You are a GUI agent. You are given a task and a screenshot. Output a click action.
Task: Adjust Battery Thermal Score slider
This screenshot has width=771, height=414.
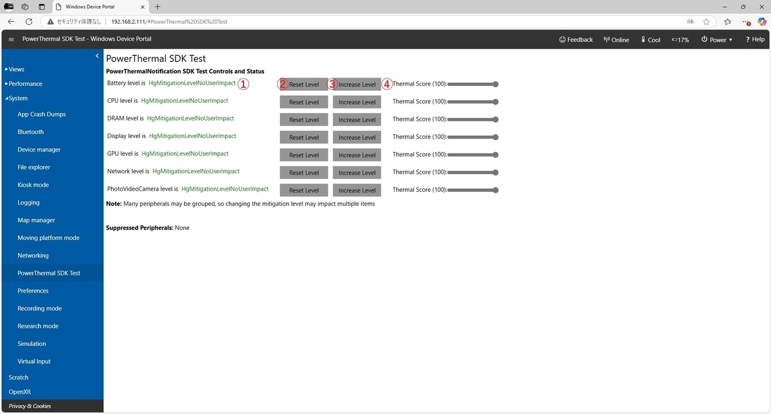click(474, 84)
